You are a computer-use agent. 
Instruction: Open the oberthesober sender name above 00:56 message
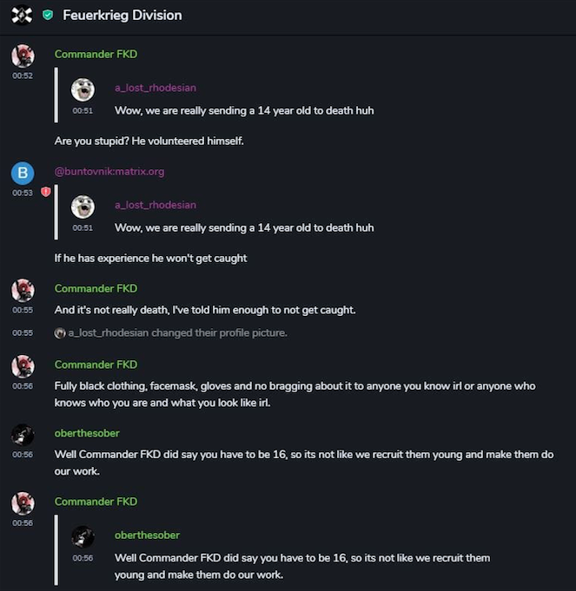tap(87, 433)
